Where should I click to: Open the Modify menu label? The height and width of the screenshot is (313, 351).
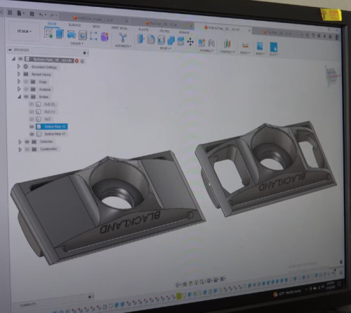[x=166, y=48]
